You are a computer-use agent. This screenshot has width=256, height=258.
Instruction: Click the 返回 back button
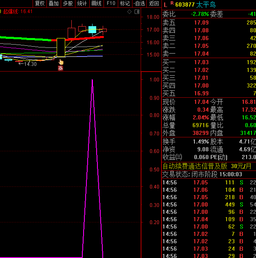point(154,3)
